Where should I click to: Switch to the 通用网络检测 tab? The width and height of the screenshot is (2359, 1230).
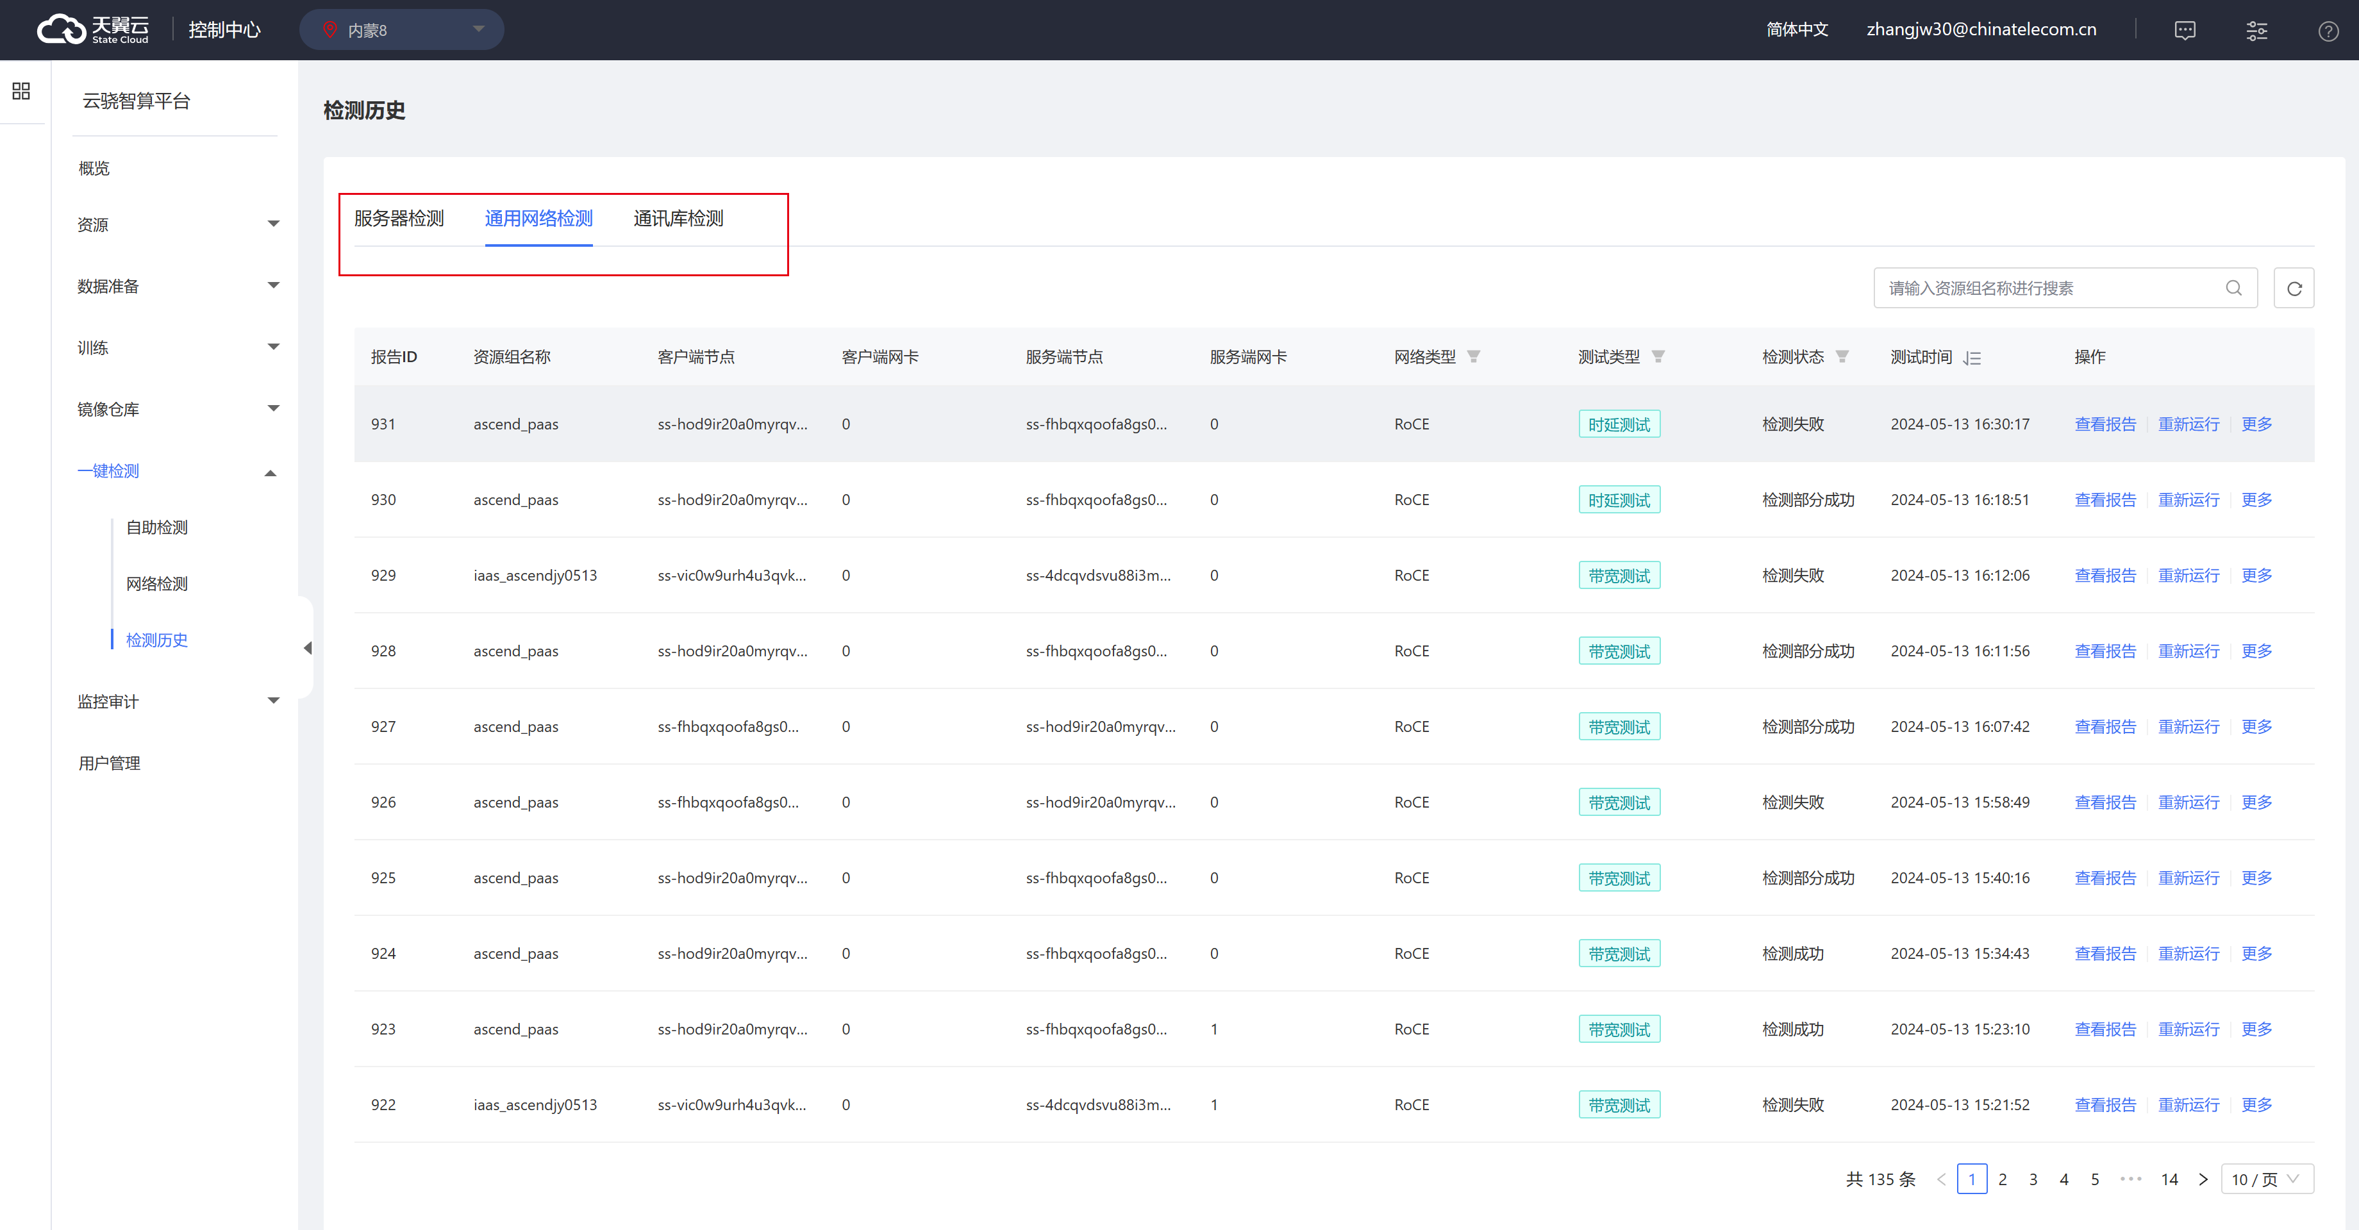click(x=538, y=218)
